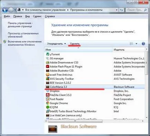Click 'Huawei Technologies Co.,L' publisher cell
Screen dimensions: 150x136
[129, 58]
